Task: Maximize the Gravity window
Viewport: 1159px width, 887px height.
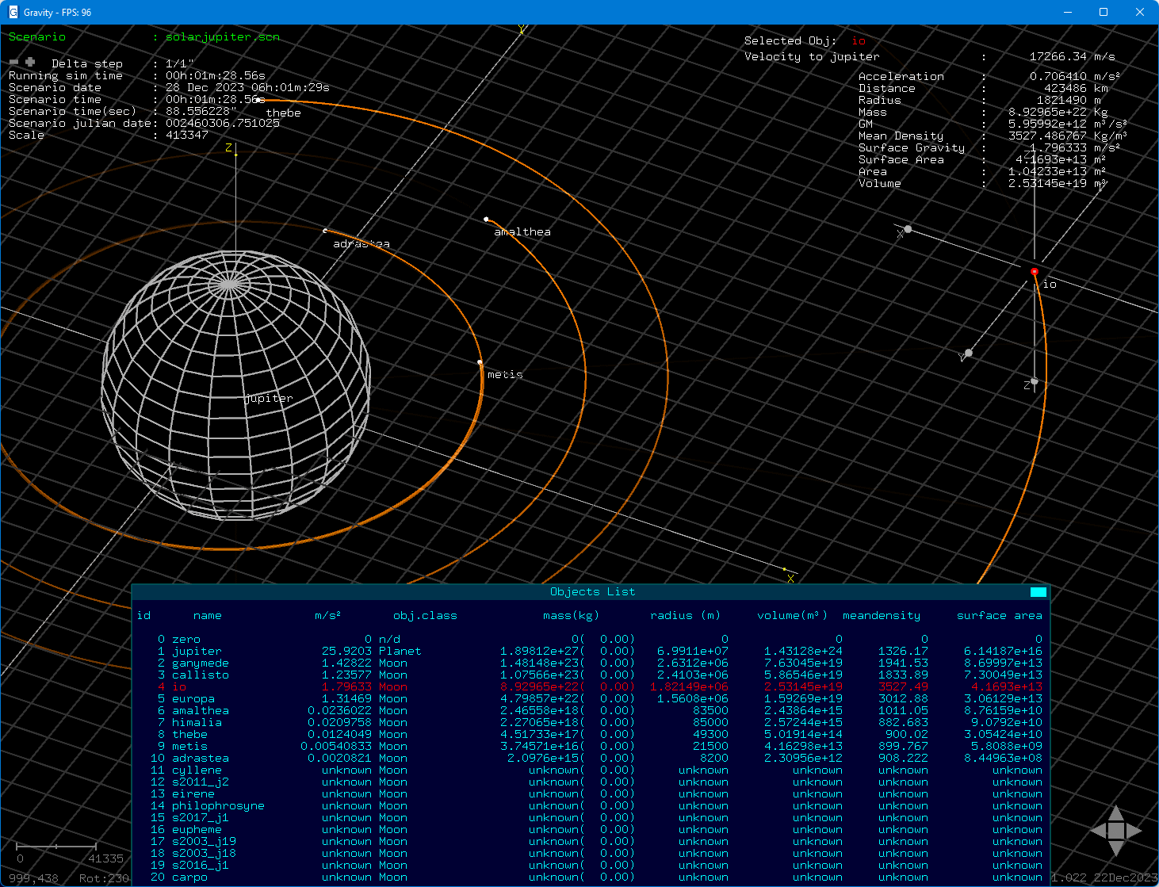Action: coord(1103,12)
